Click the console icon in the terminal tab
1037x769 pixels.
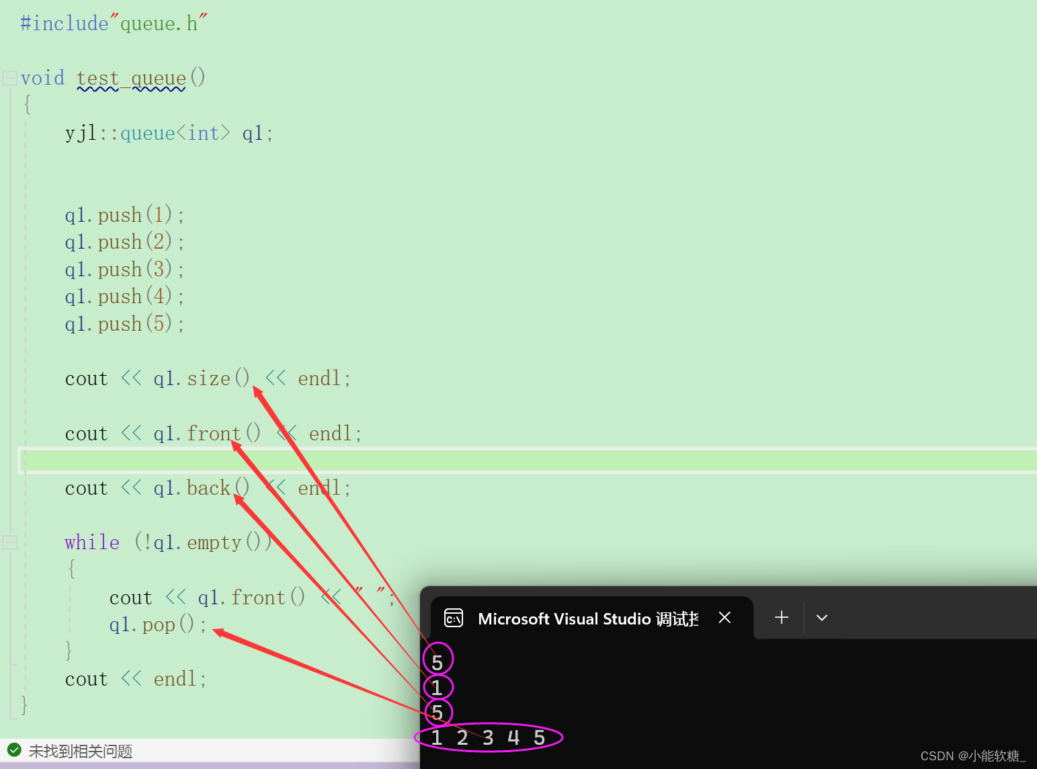tap(454, 618)
